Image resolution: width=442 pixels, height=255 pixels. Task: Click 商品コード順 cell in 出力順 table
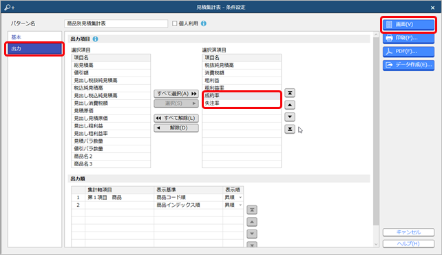pos(189,198)
